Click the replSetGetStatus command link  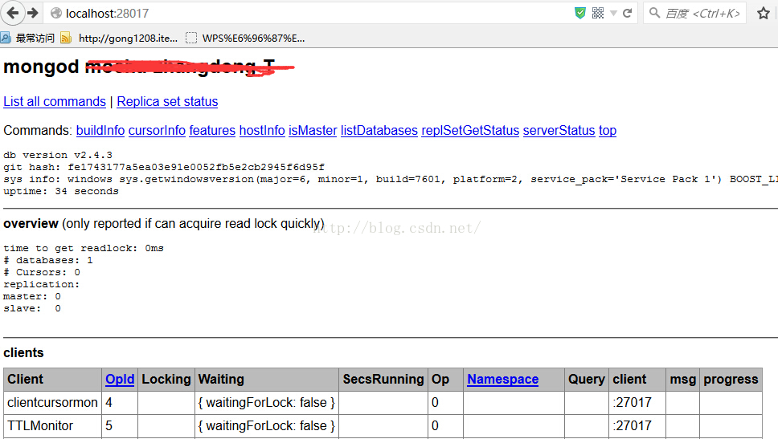click(470, 130)
